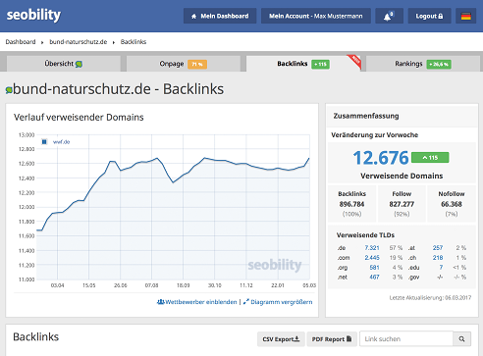
Task: Click the +26,6 % Rankings badge
Action: [x=439, y=64]
